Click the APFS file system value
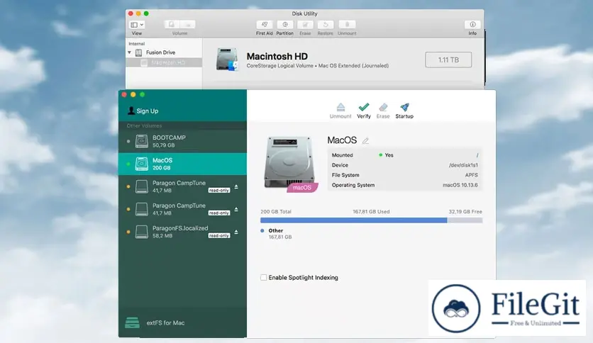The height and width of the screenshot is (343, 593). point(471,175)
